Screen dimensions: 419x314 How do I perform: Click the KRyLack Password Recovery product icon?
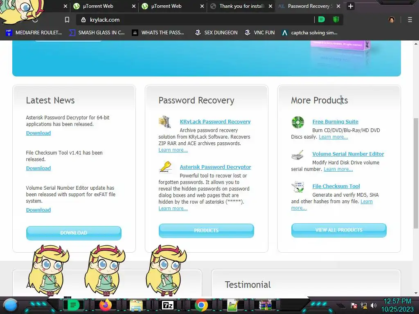pyautogui.click(x=165, y=122)
